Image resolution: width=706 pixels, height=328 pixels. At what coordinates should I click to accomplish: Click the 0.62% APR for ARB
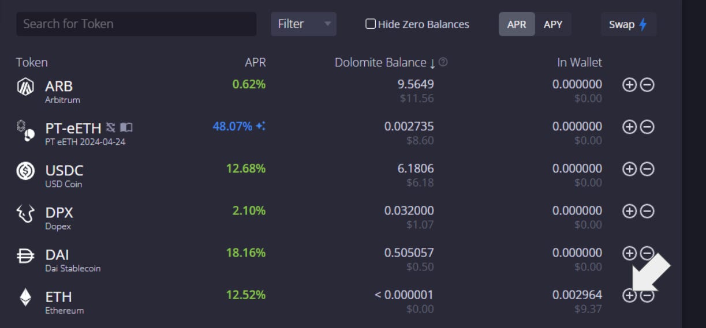249,84
